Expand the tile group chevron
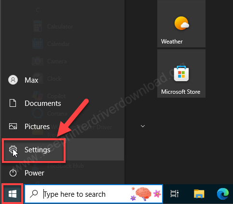Image resolution: width=233 pixels, height=204 pixels. (143, 126)
